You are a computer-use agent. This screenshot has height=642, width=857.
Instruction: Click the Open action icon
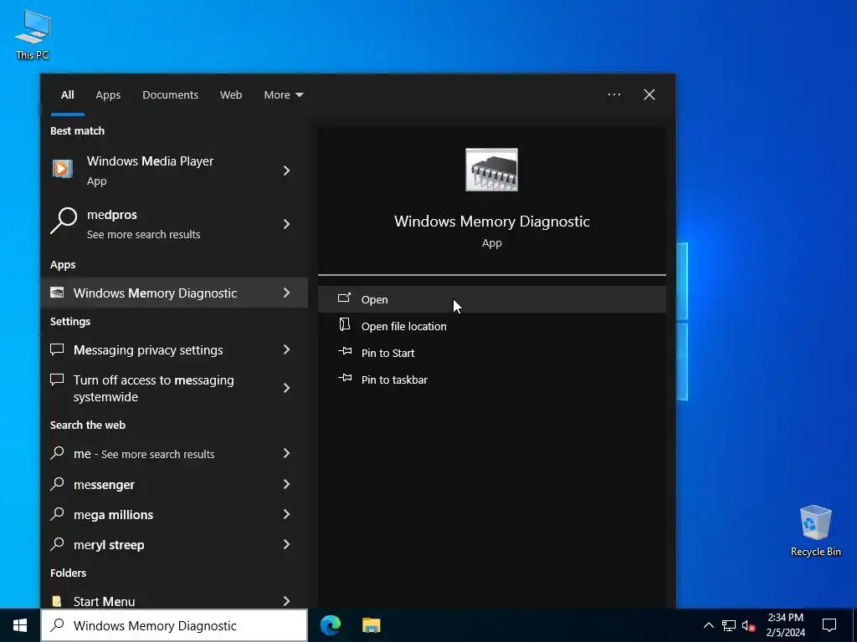pyautogui.click(x=344, y=298)
